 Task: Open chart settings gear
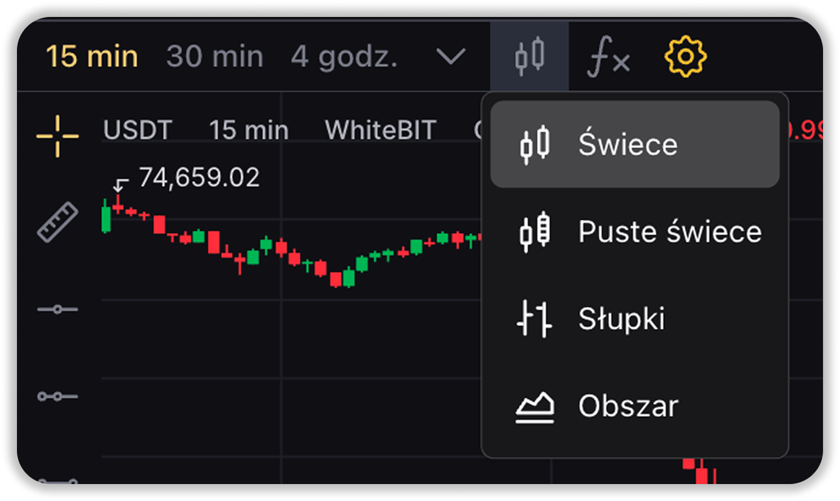(685, 57)
